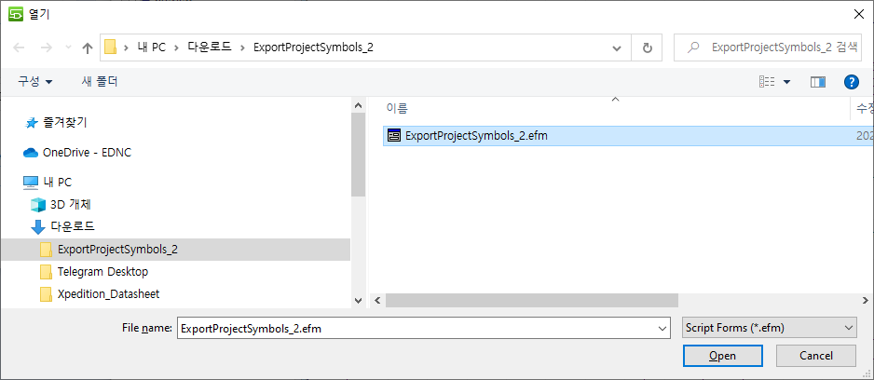The image size is (874, 380).
Task: Open the 구성 menu
Action: click(x=34, y=82)
